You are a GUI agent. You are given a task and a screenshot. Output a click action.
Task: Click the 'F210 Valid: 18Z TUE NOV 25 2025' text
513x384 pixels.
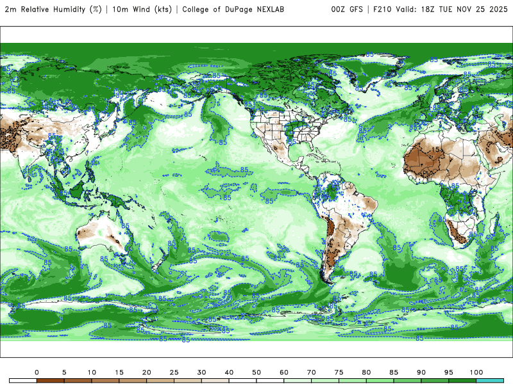441,9
